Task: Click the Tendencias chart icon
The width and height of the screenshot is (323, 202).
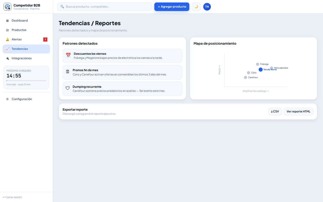Action: [x=7, y=49]
